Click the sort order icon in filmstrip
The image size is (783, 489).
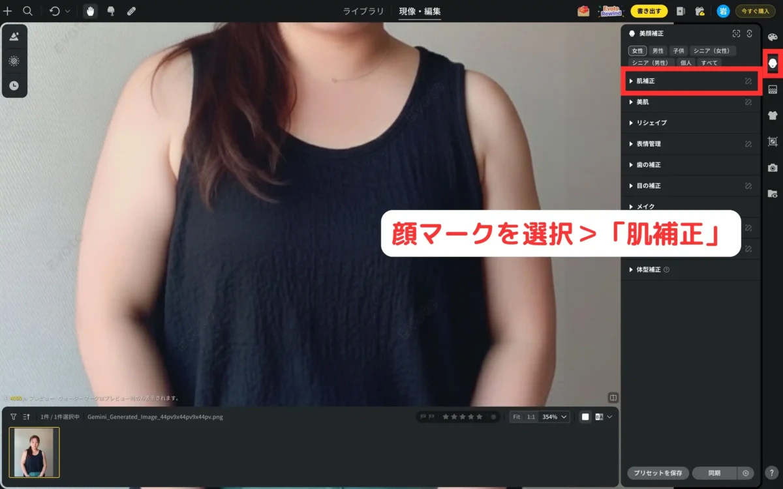(x=27, y=417)
